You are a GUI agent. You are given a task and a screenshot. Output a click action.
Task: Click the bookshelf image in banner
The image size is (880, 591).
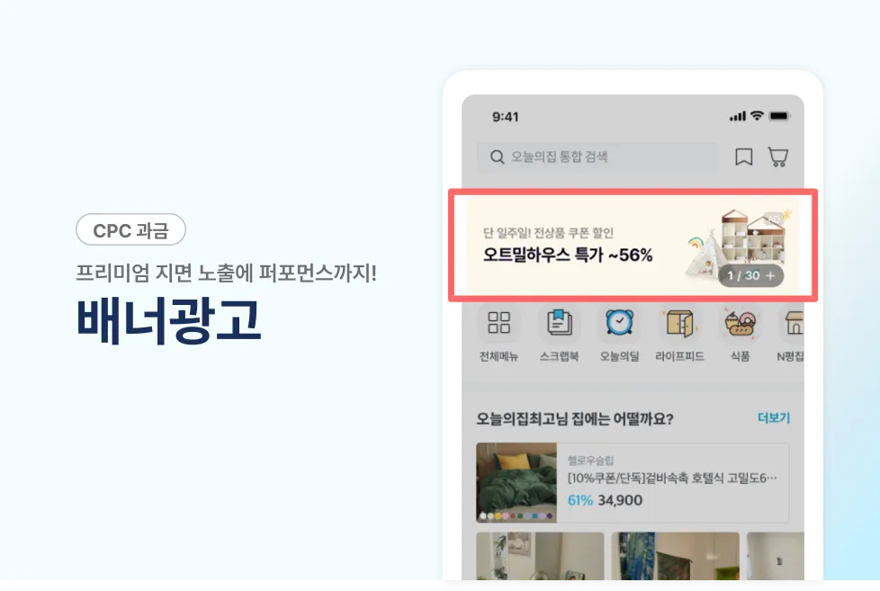(x=751, y=236)
